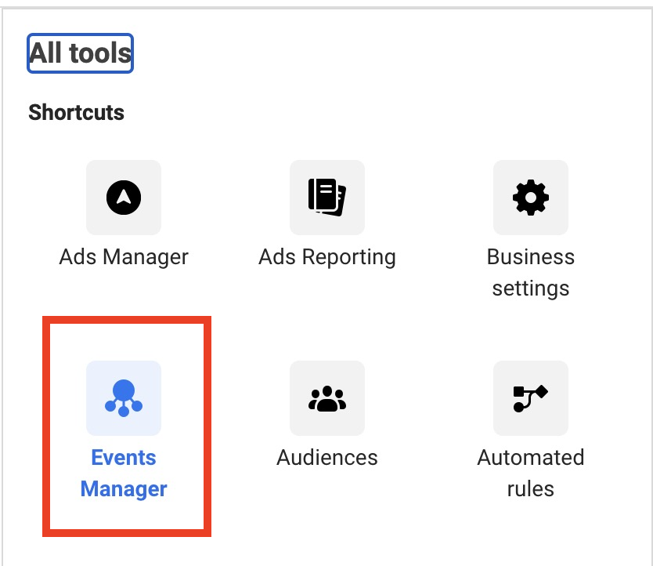Screen dimensions: 653x566
Task: Click the Audiences text label
Action: [327, 457]
